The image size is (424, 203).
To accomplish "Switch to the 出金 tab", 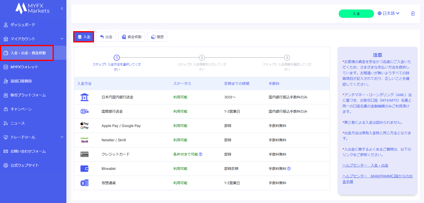I will tap(106, 37).
